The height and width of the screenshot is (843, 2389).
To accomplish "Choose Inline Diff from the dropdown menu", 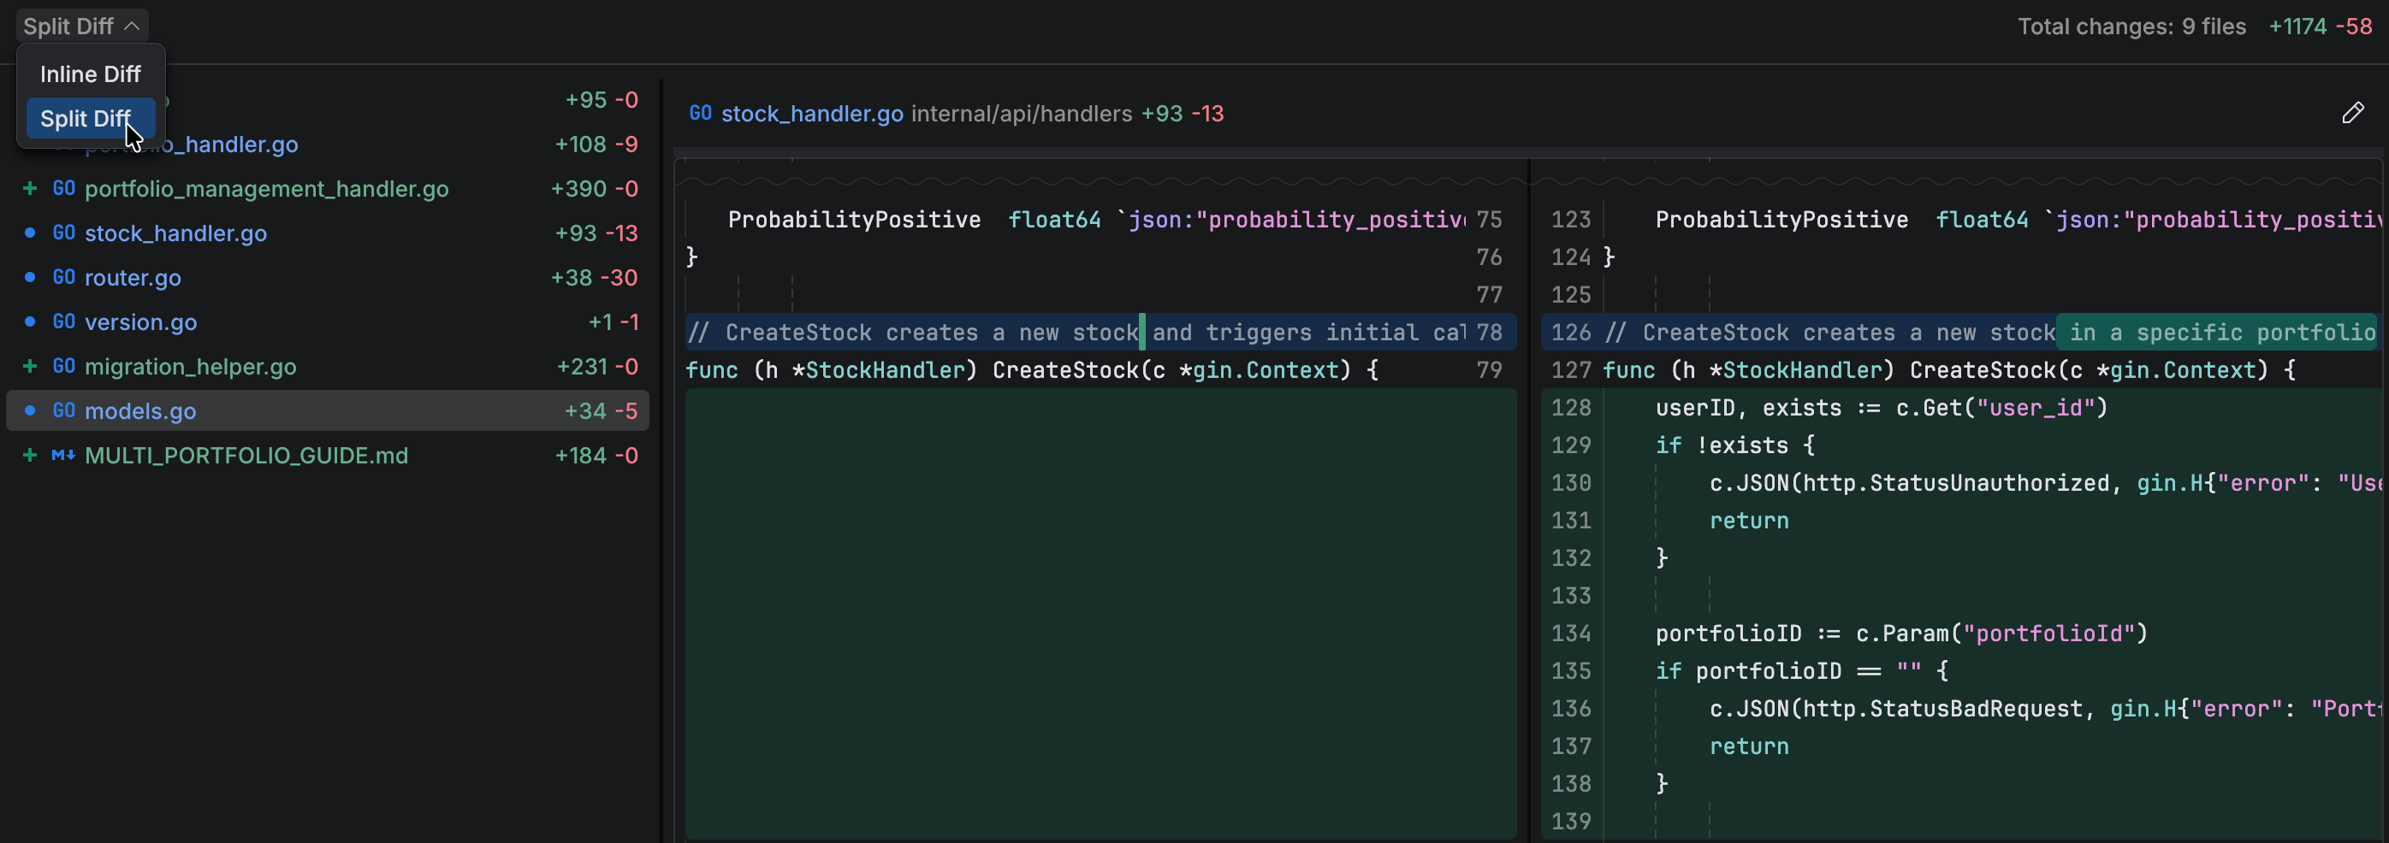I will 90,74.
